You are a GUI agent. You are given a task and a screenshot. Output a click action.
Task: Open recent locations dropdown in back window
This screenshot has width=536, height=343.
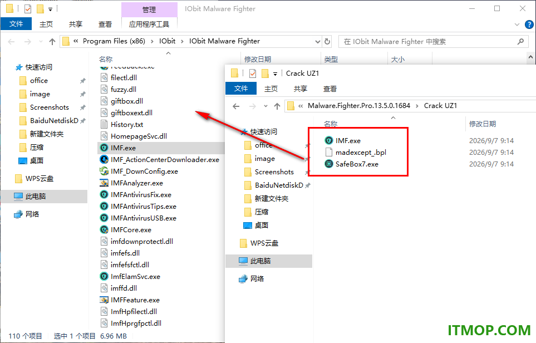(x=41, y=42)
